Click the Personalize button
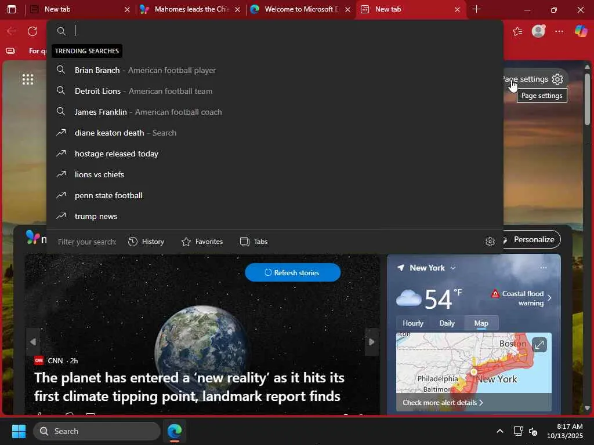The height and width of the screenshot is (445, 594). point(532,239)
